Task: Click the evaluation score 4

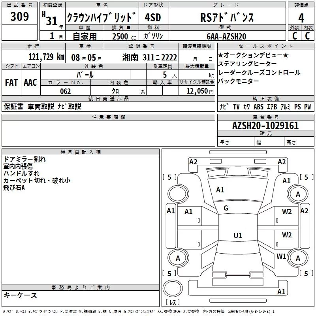Action: click(301, 17)
